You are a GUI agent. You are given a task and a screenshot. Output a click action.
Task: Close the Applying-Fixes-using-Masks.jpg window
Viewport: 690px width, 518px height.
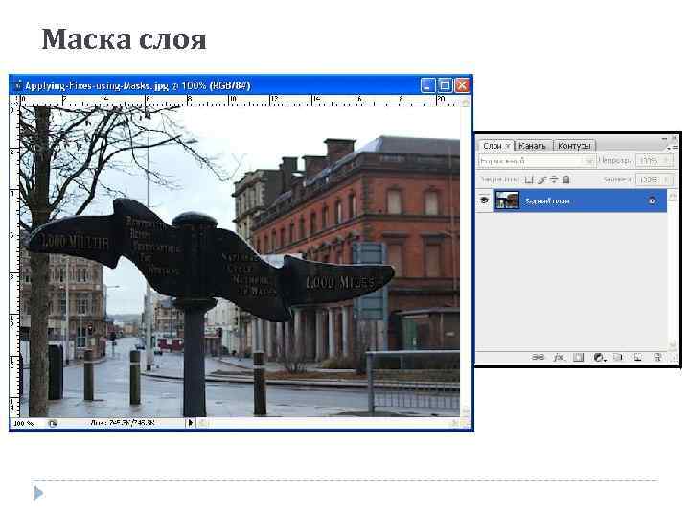pos(462,85)
